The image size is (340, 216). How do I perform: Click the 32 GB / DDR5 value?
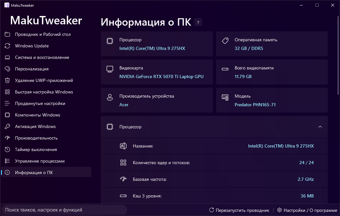[249, 48]
